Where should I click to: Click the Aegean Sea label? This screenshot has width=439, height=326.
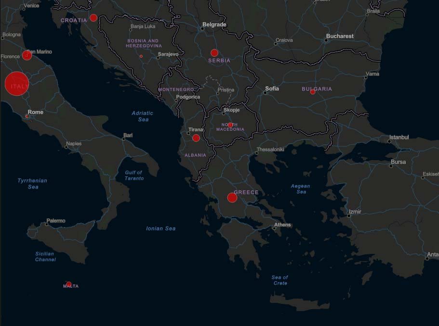coord(301,188)
